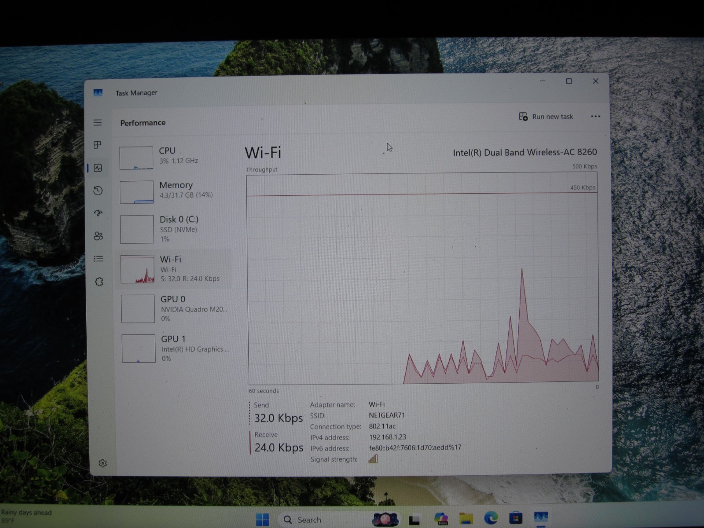Screen dimensions: 704x528
Task: Click the Wi-Fi throughput graph
Action: pyautogui.click(x=423, y=279)
